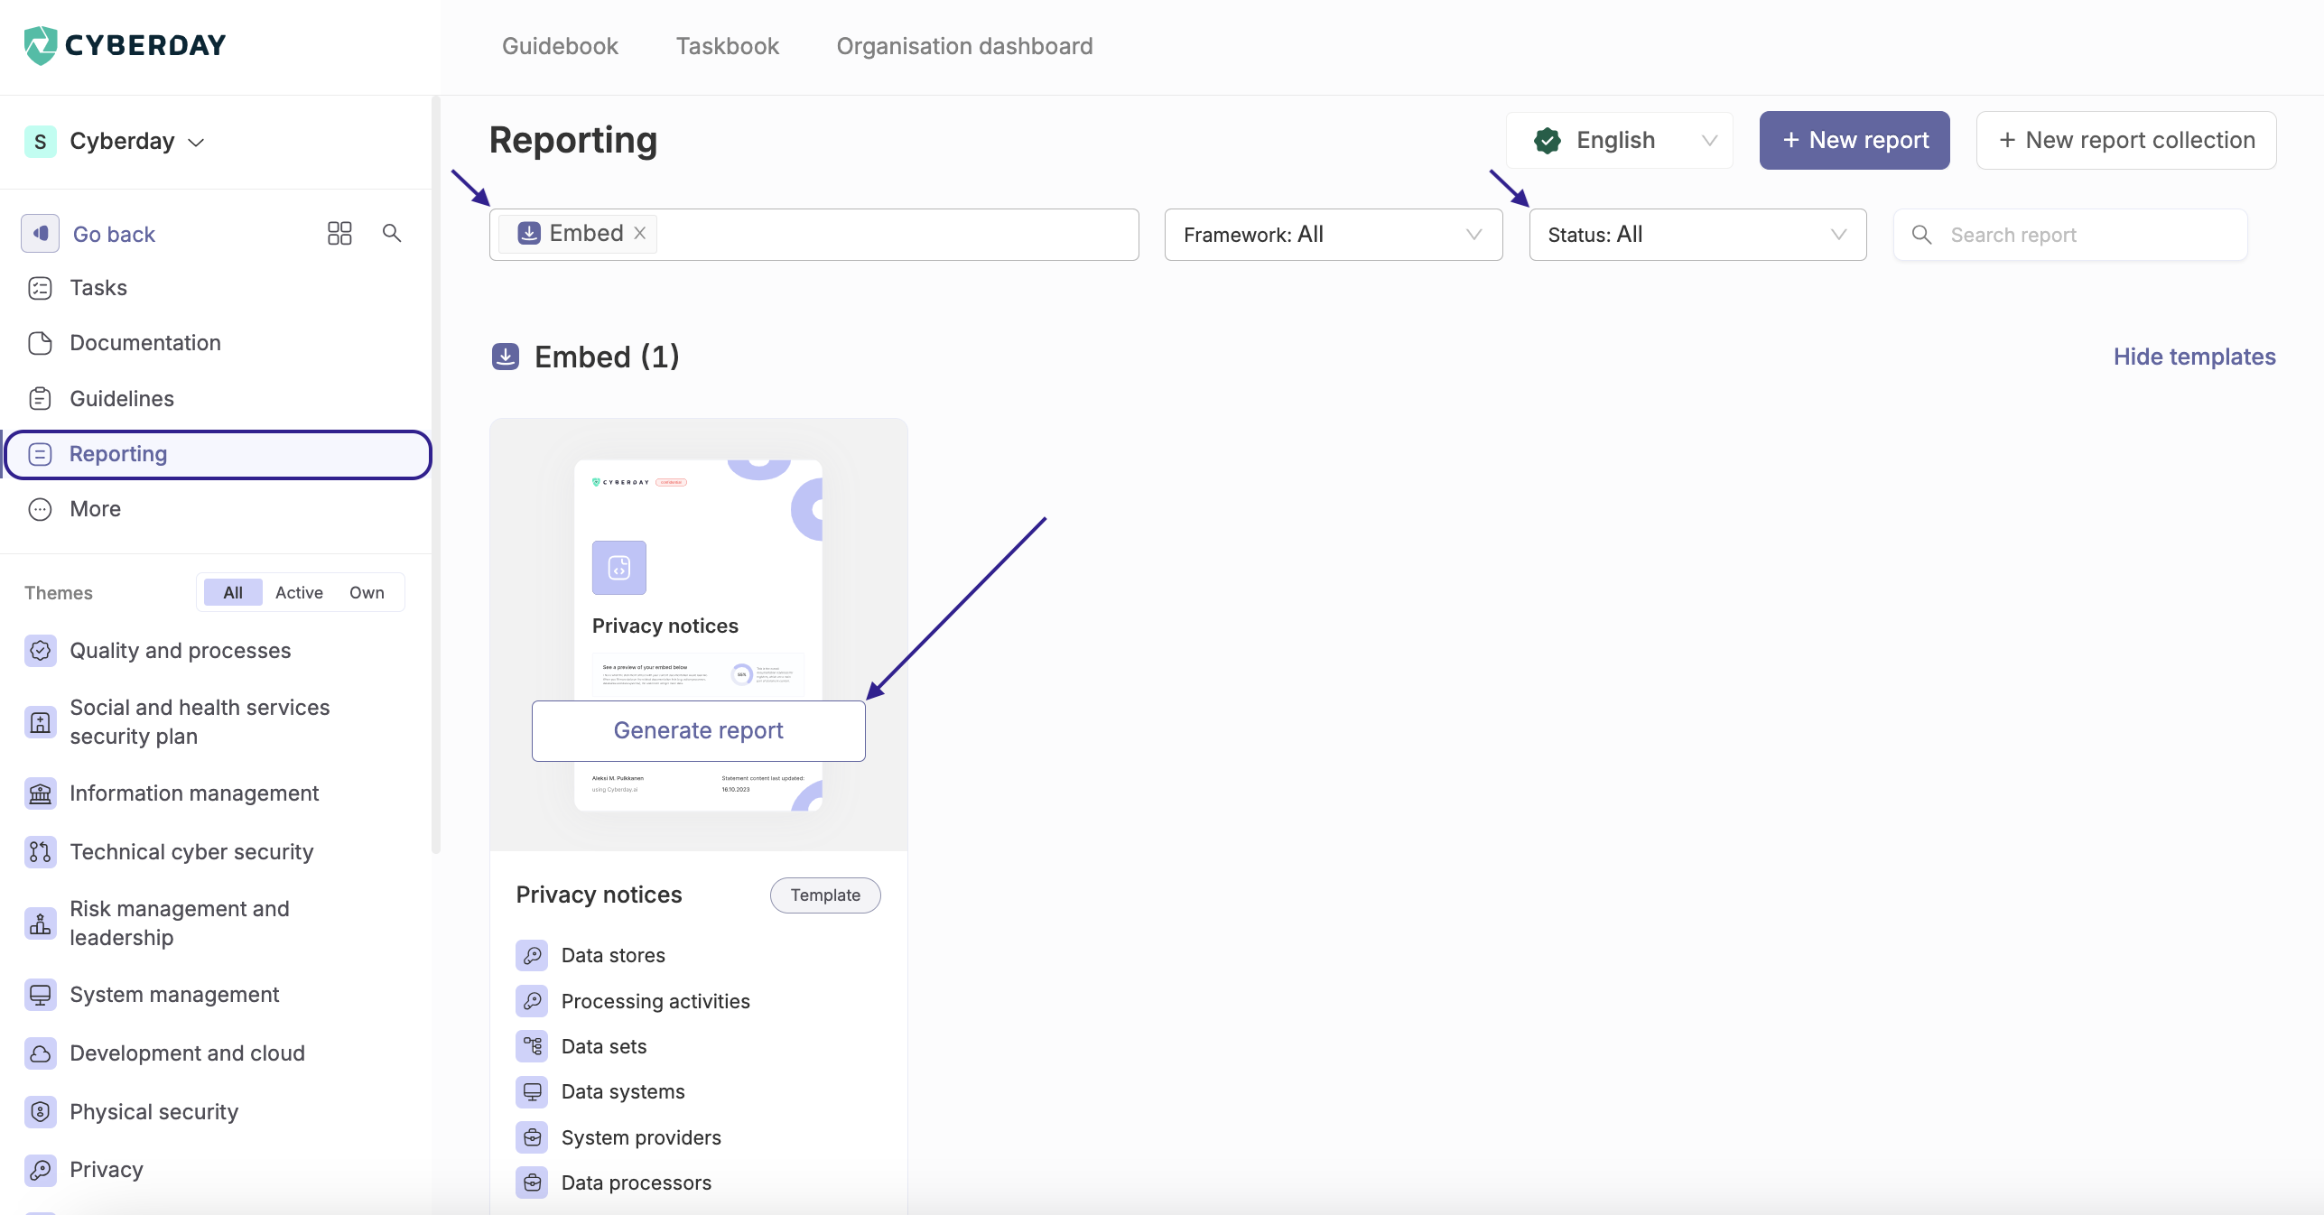The width and height of the screenshot is (2324, 1215).
Task: Click the sidebar vertical scrollbar
Action: (436, 475)
